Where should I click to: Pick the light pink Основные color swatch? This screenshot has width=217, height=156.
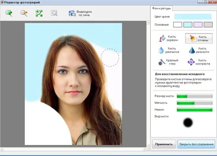coord(198,25)
